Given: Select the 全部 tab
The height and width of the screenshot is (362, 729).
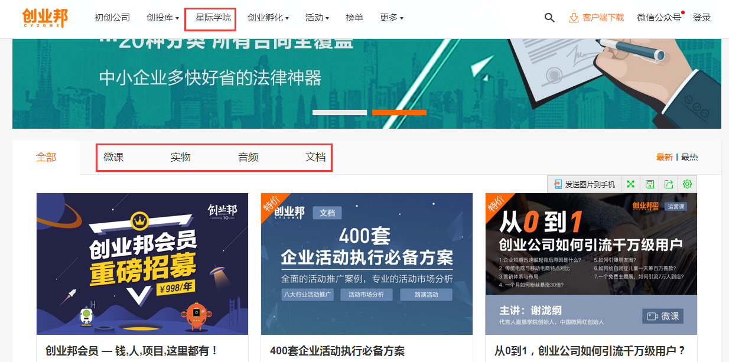Looking at the screenshot, I should click(46, 158).
